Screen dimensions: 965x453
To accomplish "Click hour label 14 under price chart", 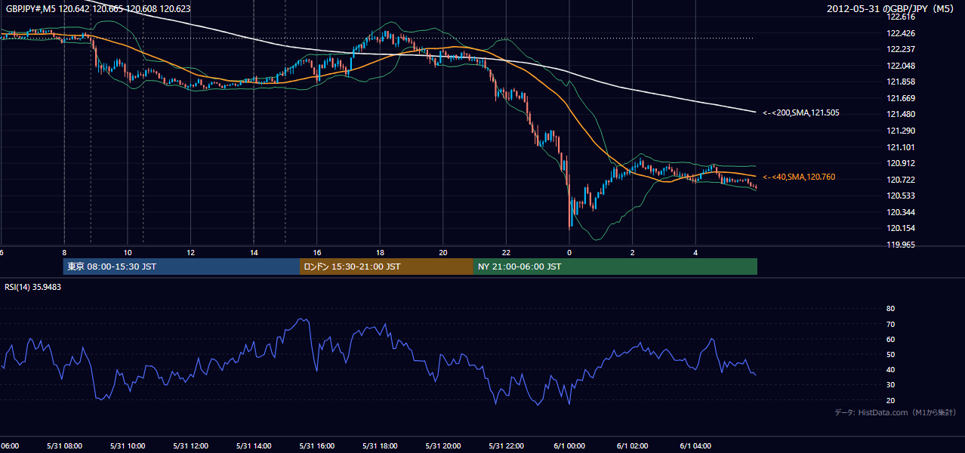I will tap(254, 252).
